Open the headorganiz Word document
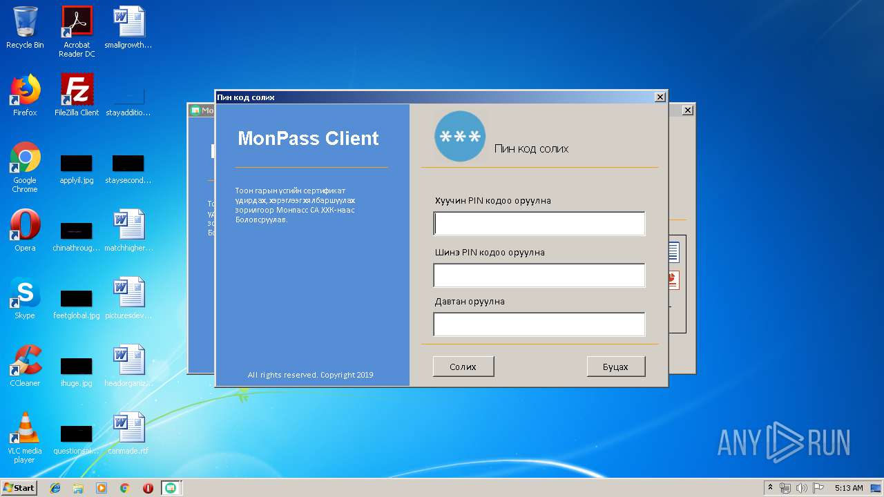Screen dimensions: 884x497 (x=128, y=366)
